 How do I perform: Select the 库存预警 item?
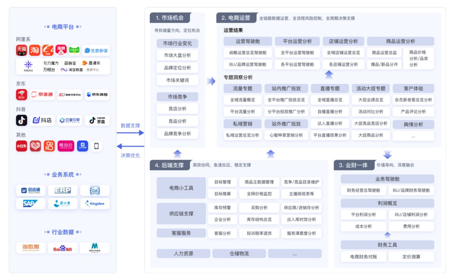coord(222,207)
